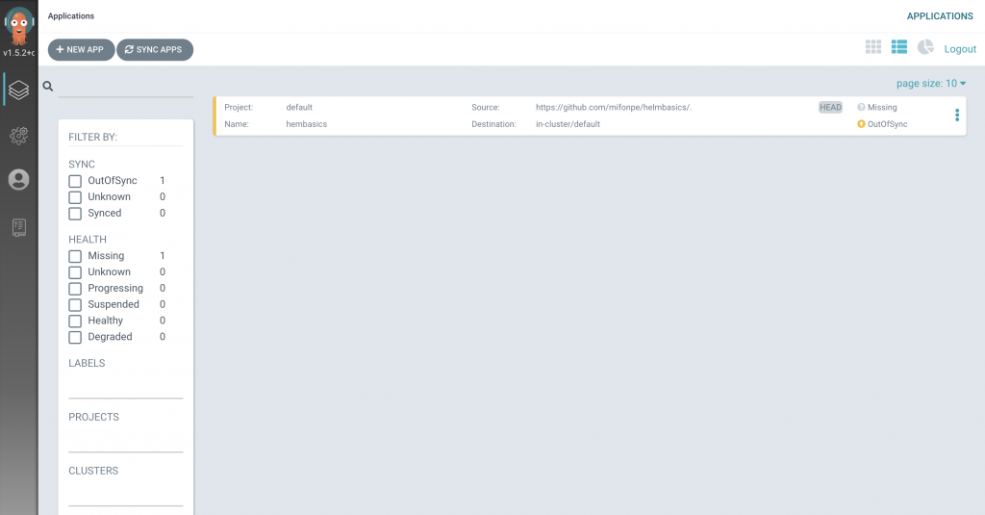Image resolution: width=985 pixels, height=515 pixels.
Task: Click the Missing health status icon
Action: (861, 108)
